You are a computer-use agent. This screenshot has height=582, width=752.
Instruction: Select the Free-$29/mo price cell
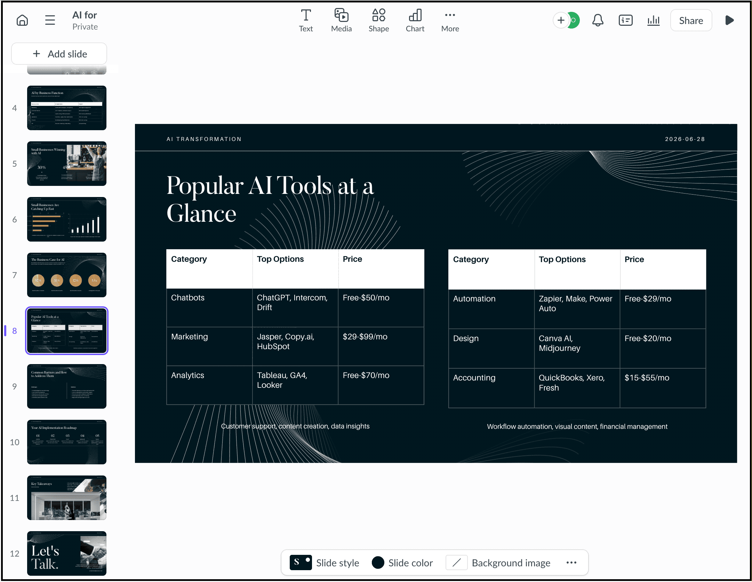coord(663,309)
